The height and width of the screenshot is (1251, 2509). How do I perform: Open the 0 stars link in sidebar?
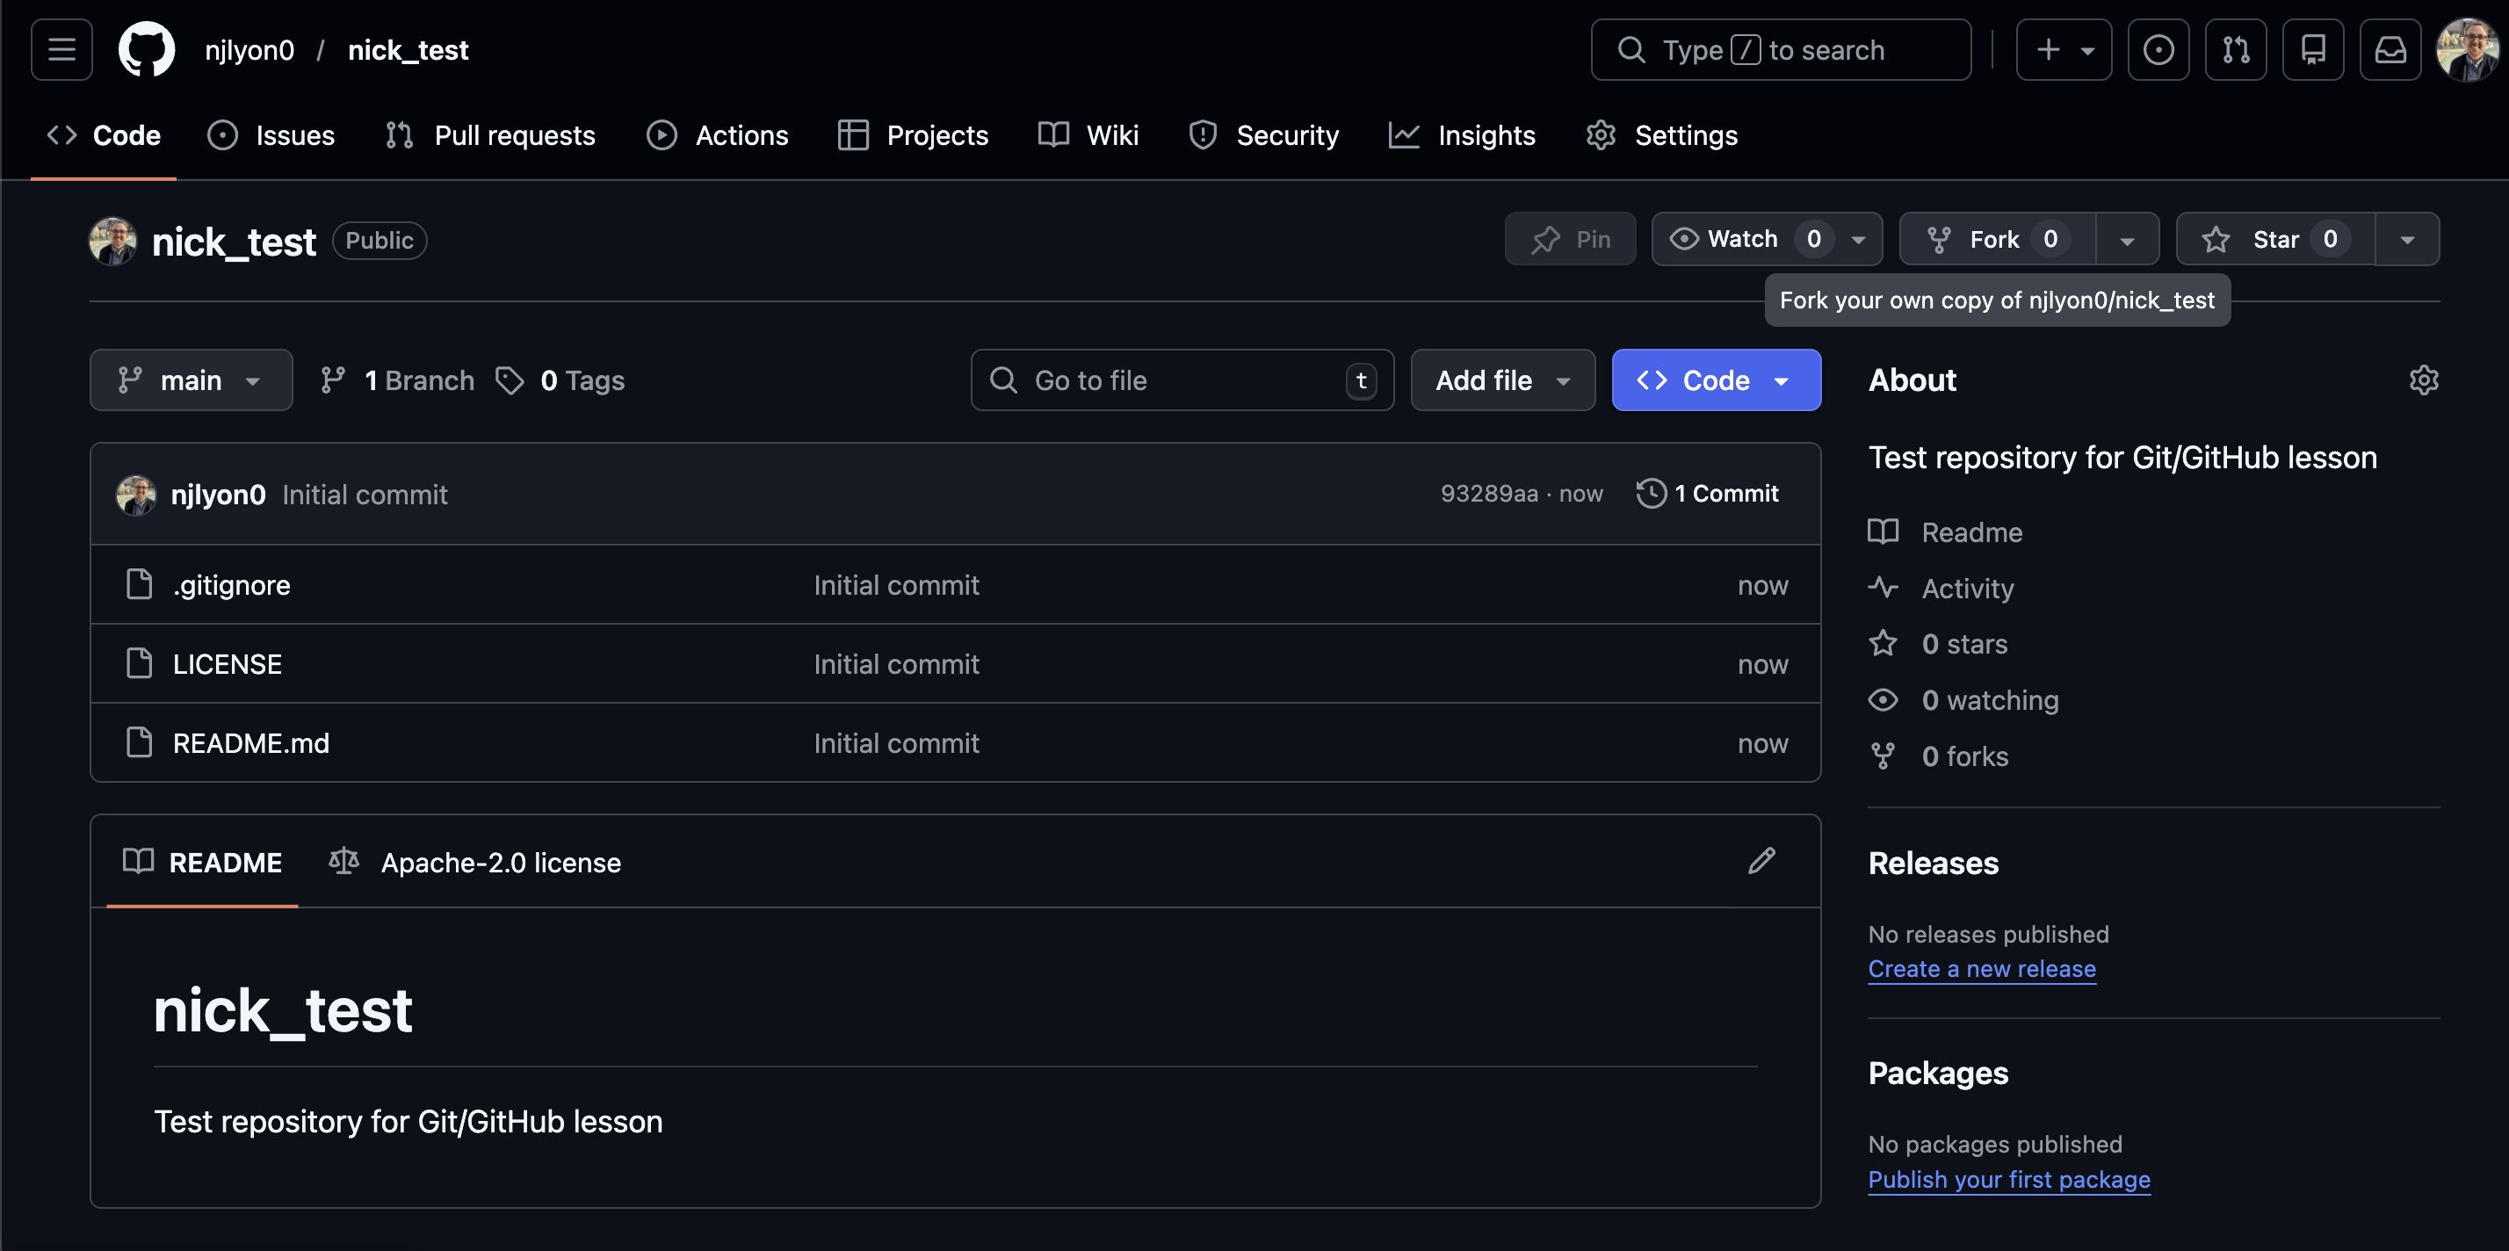(1938, 643)
